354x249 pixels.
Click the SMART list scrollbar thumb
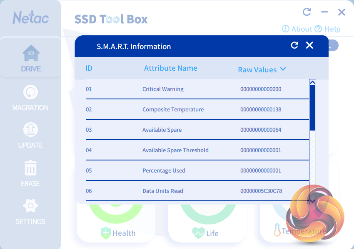[312, 108]
